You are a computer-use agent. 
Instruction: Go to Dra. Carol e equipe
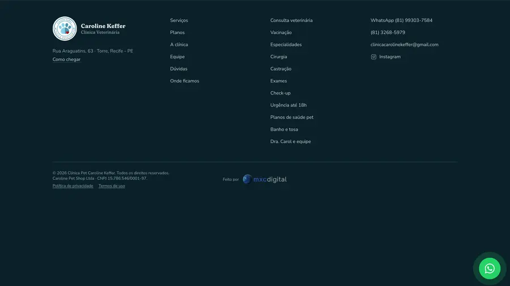(291, 141)
